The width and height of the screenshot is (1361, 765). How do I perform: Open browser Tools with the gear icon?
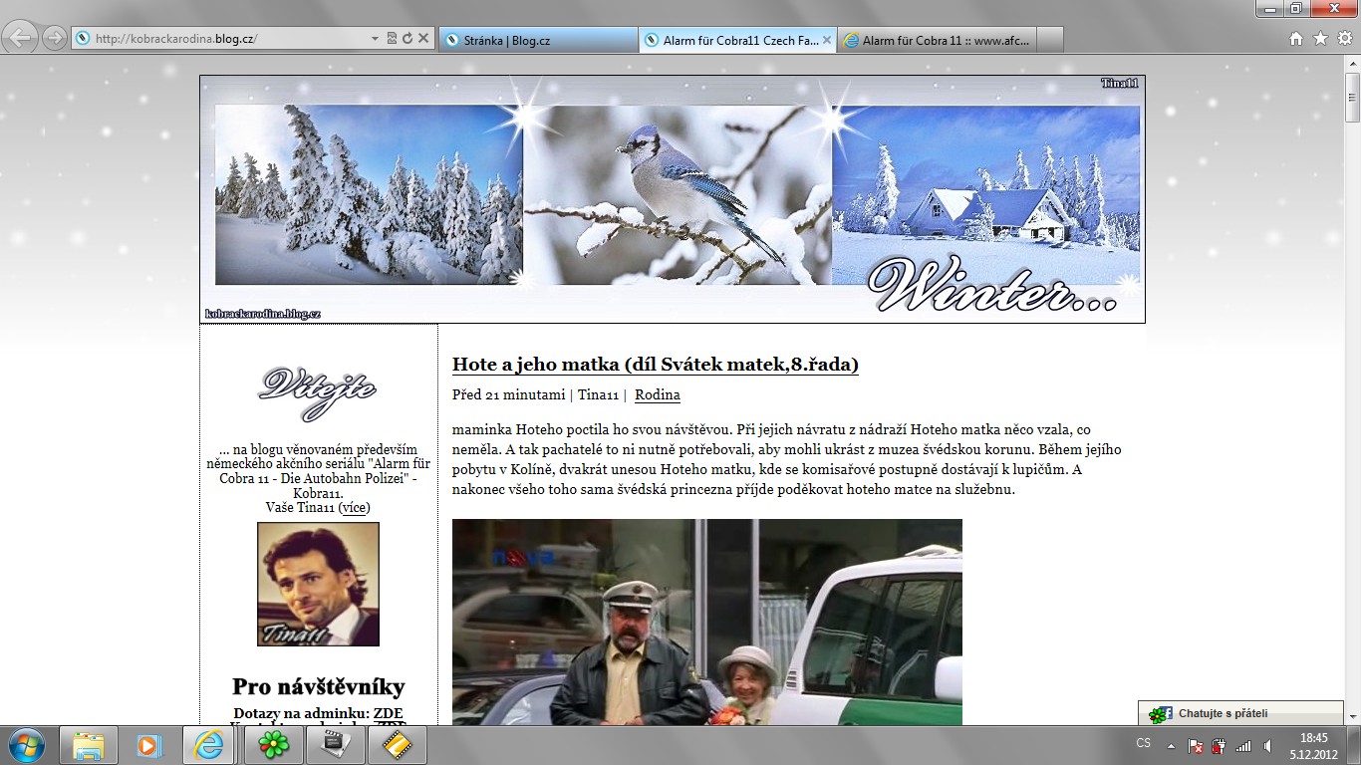[x=1344, y=39]
